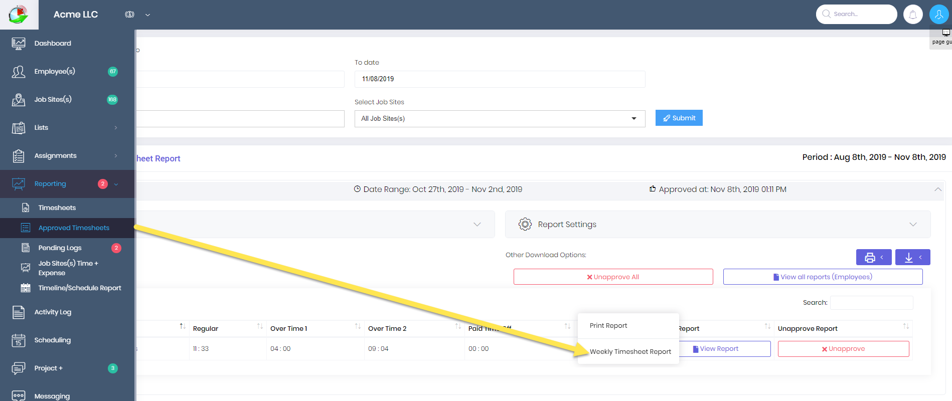Click the table Search input

coord(871,303)
